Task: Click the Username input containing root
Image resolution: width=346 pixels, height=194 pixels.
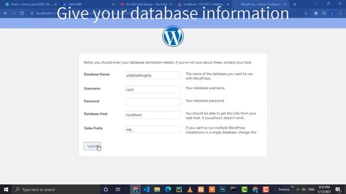Action: (x=152, y=89)
